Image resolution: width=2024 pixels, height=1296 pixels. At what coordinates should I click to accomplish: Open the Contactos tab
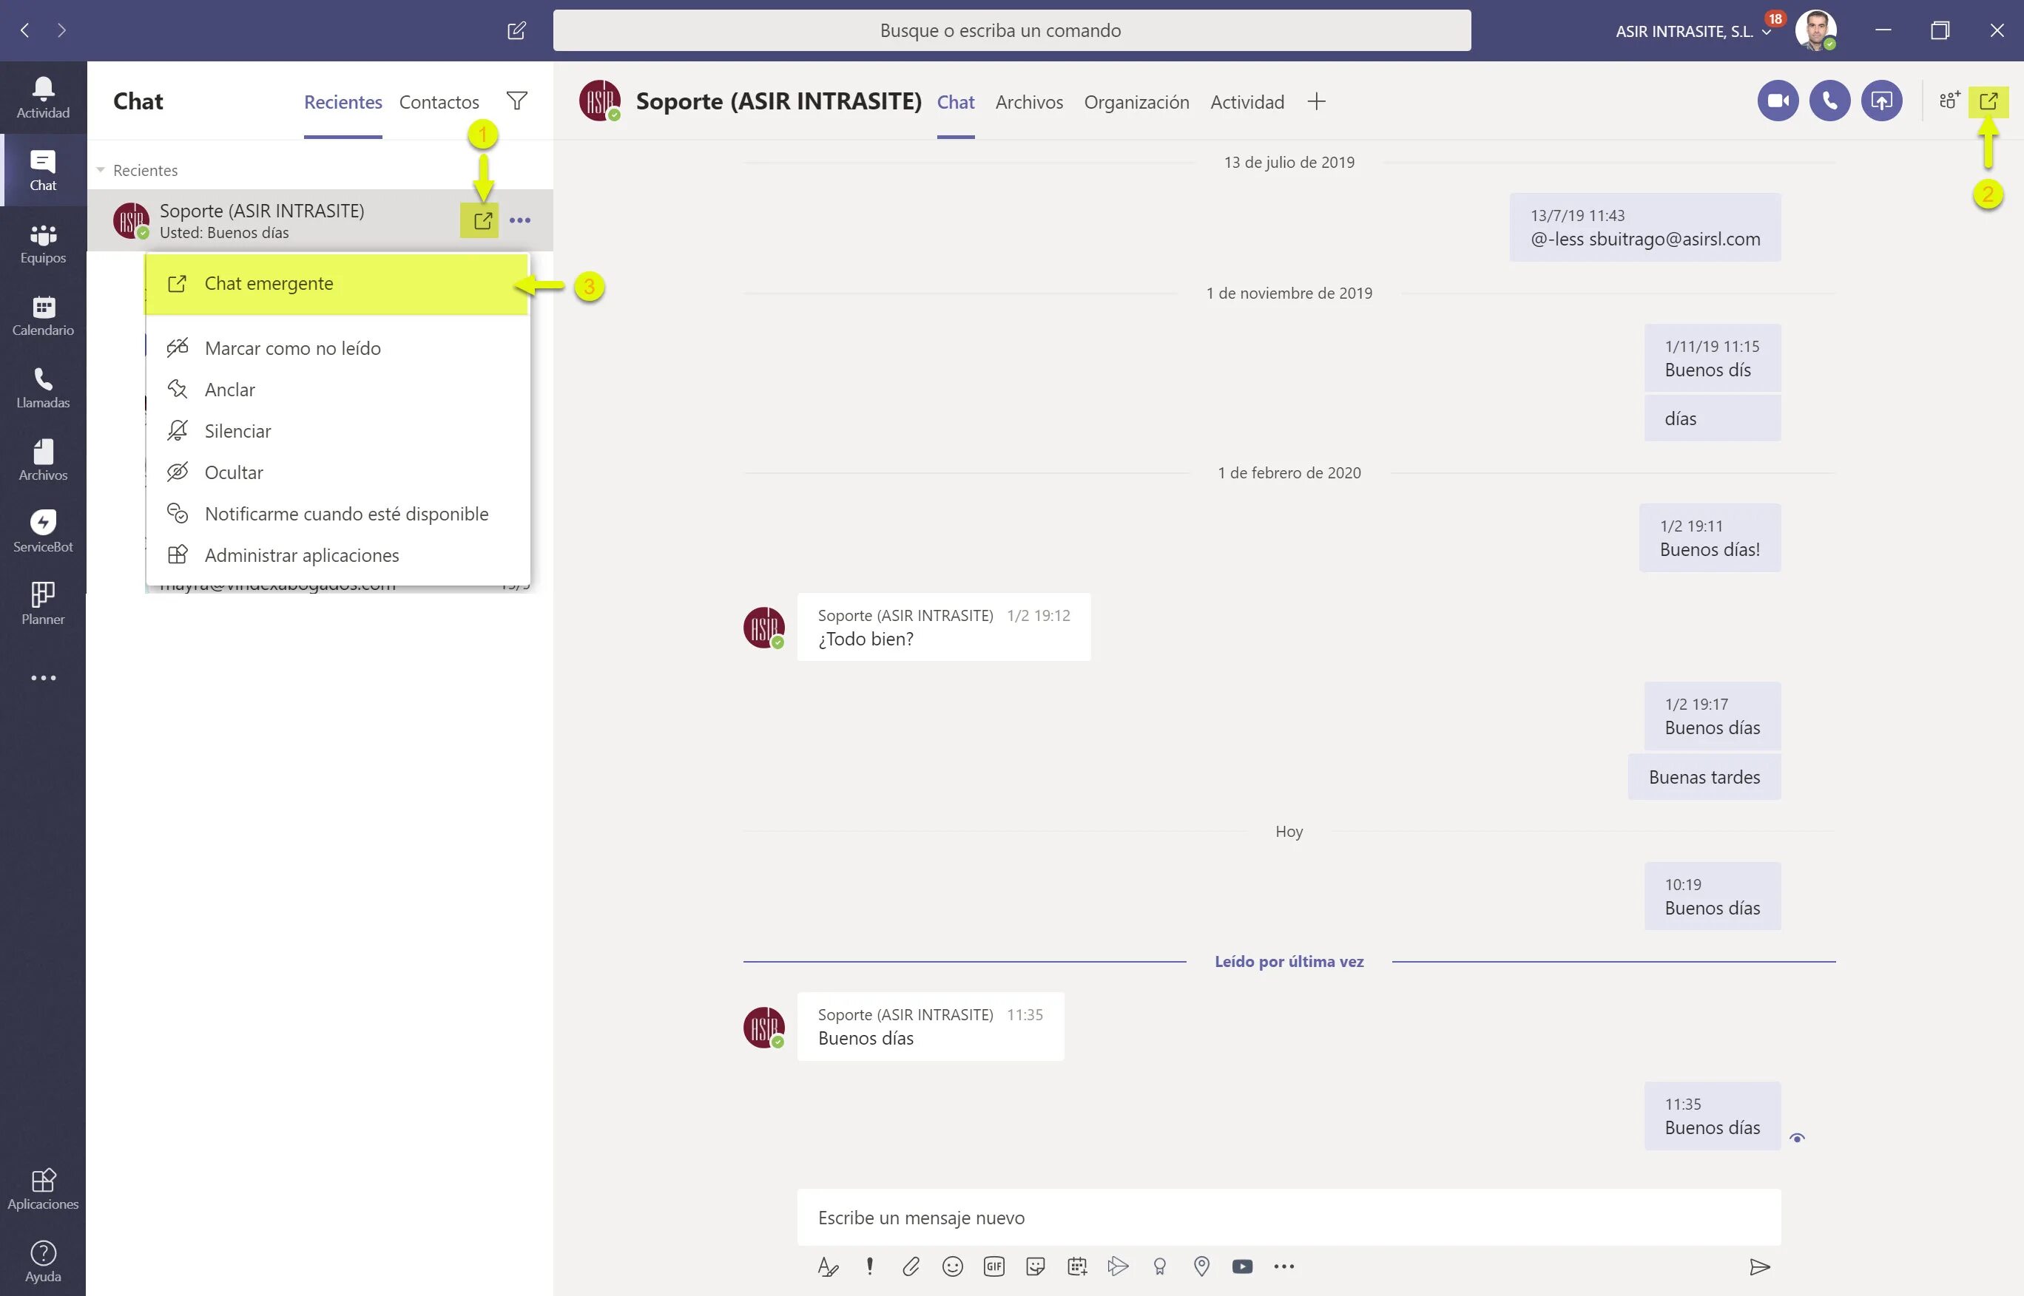tap(439, 102)
